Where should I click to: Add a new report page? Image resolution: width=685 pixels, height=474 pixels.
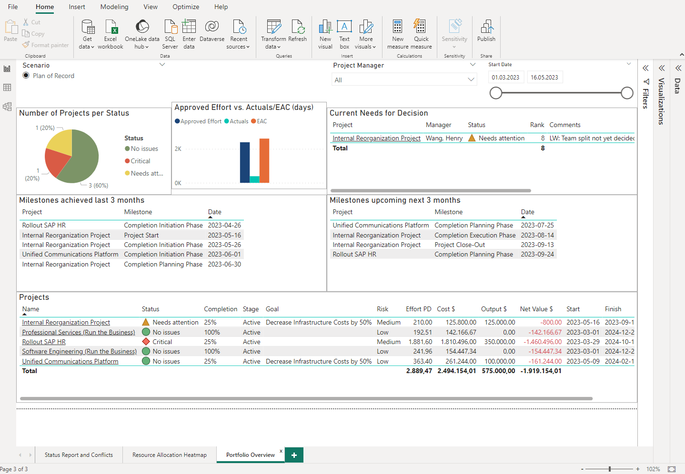(x=294, y=455)
